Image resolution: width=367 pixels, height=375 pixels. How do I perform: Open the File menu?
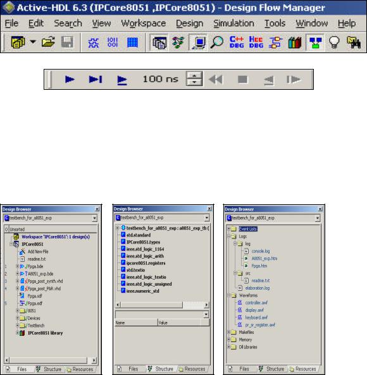pos(11,23)
